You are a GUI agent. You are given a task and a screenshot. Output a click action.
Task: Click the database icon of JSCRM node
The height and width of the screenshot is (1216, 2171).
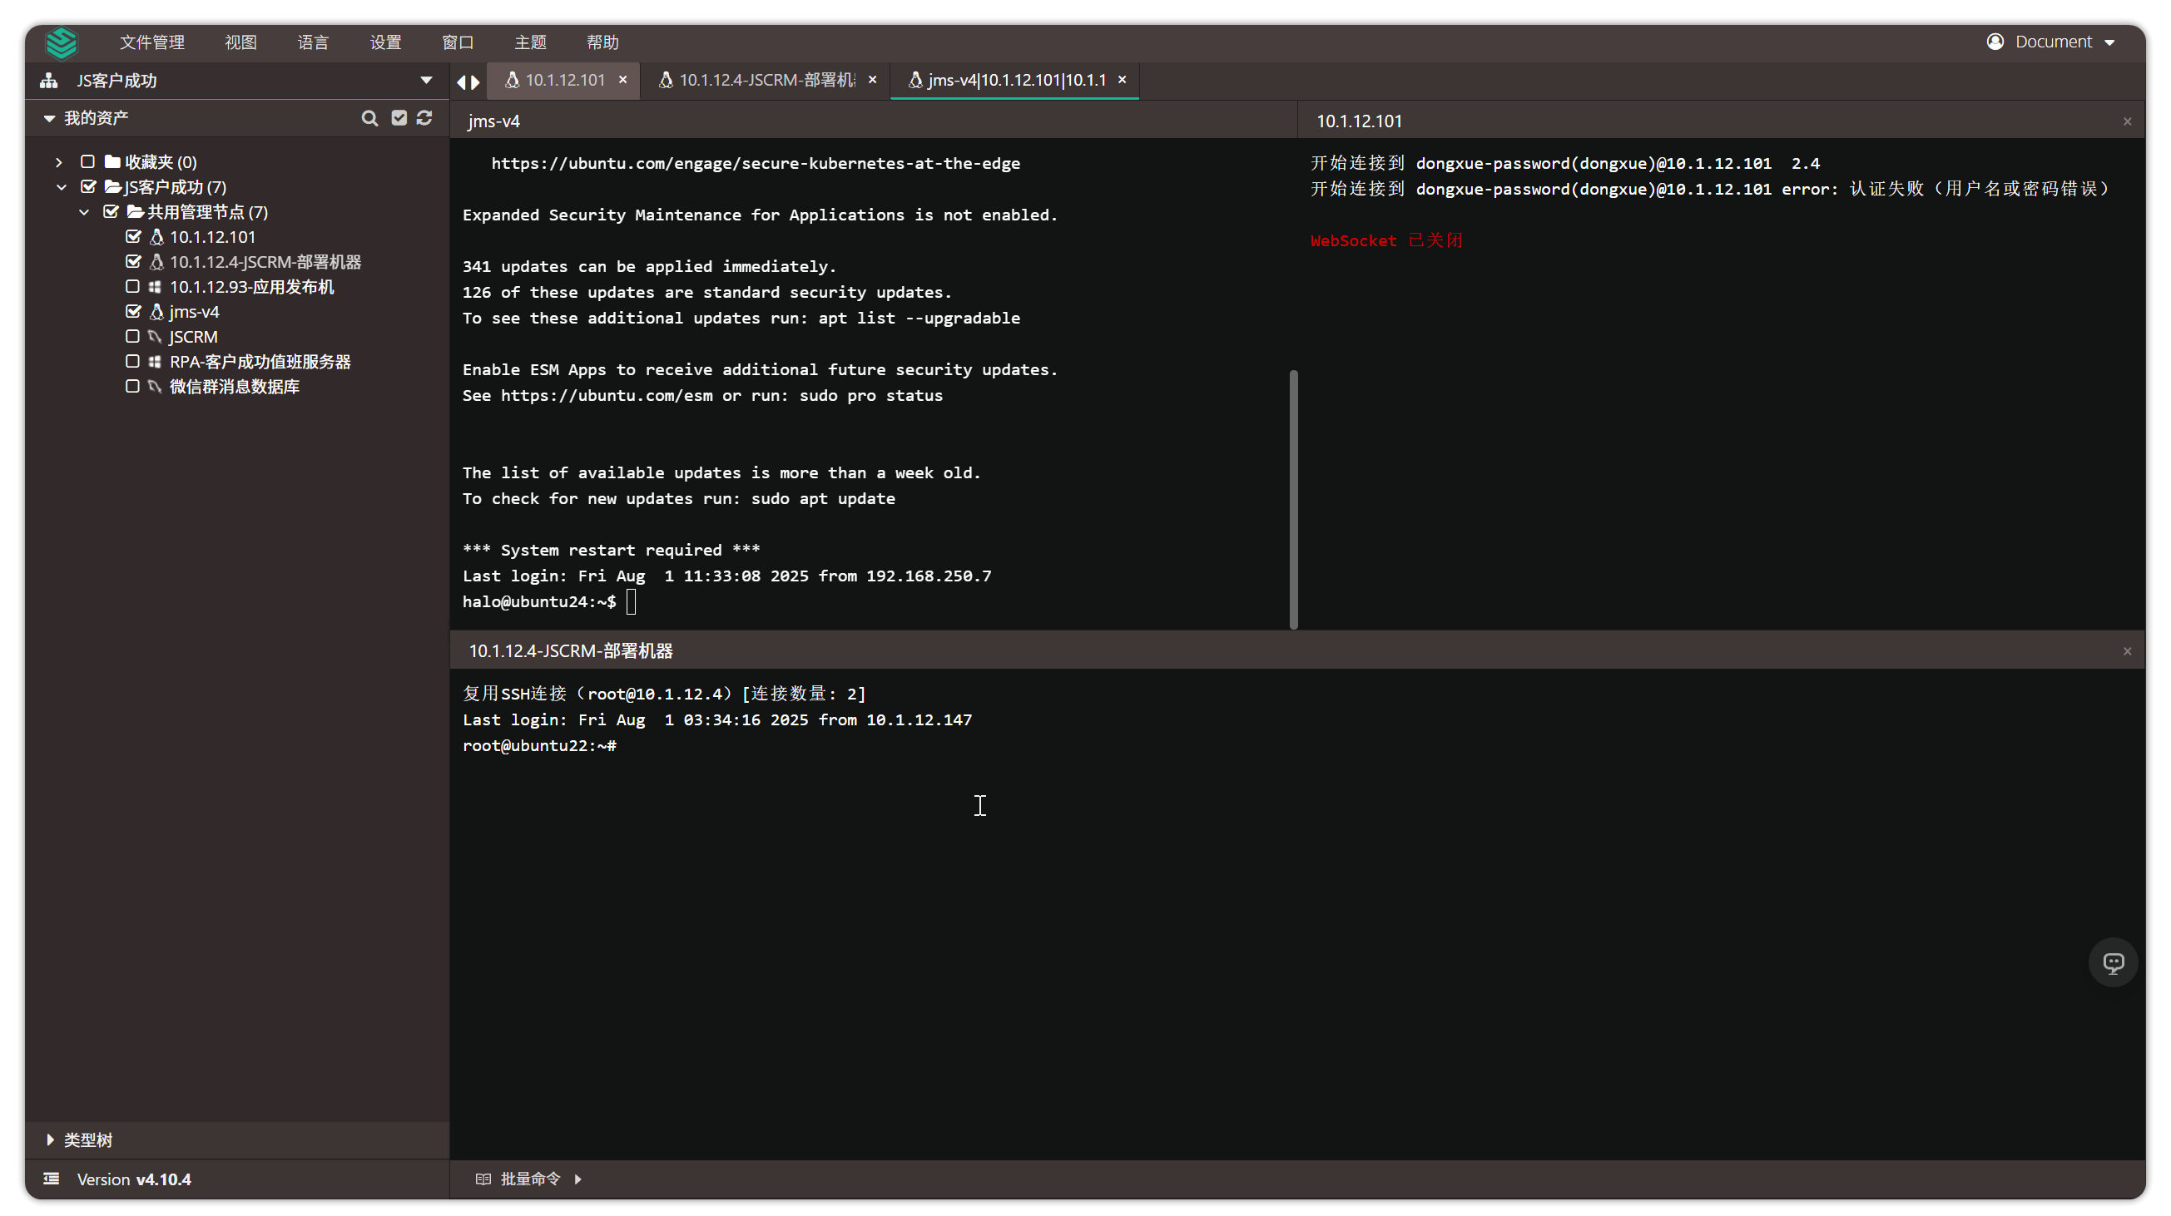tap(154, 337)
